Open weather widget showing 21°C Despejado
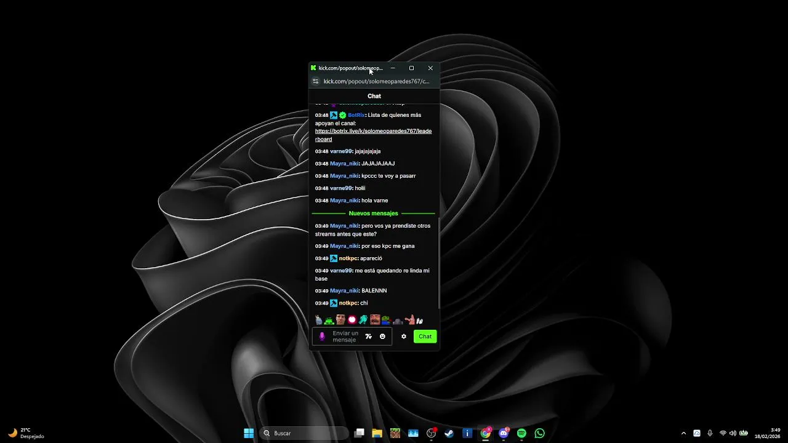The image size is (788, 443). 26,433
